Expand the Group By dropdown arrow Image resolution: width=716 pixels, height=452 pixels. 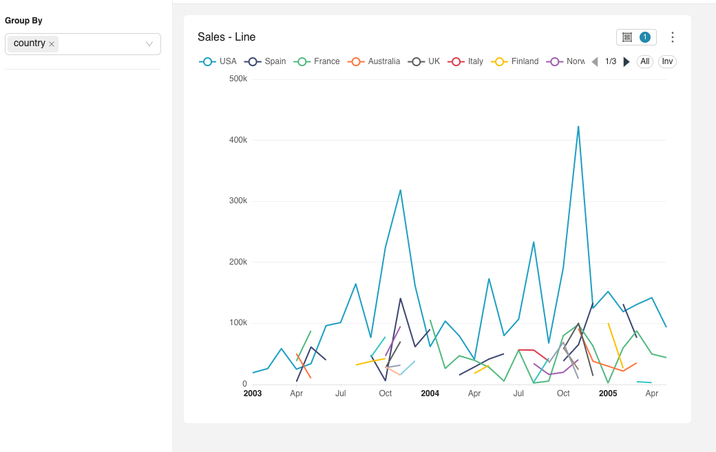[x=149, y=44]
